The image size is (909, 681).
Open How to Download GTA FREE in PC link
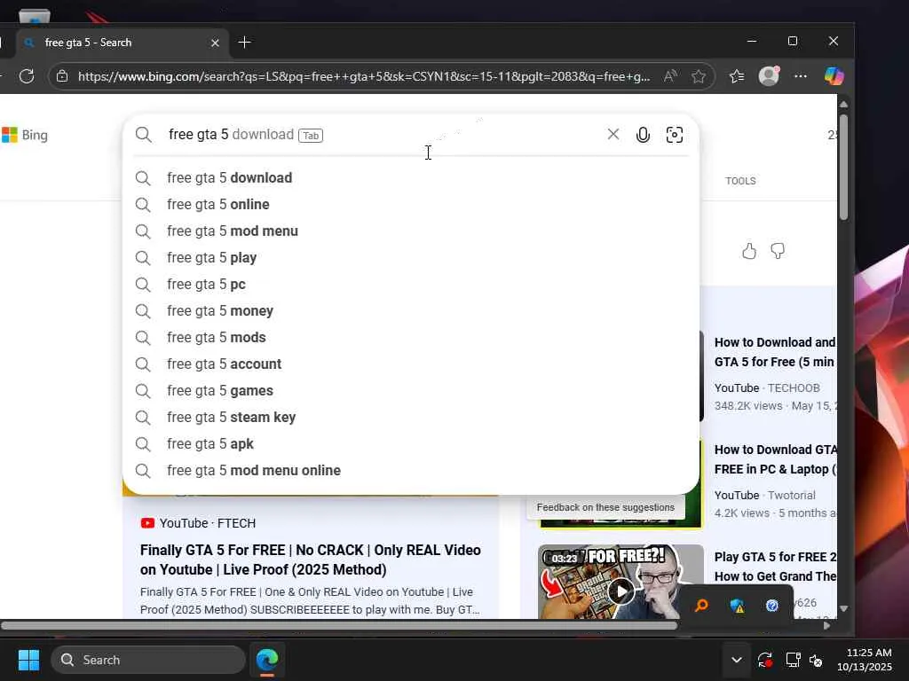click(775, 459)
